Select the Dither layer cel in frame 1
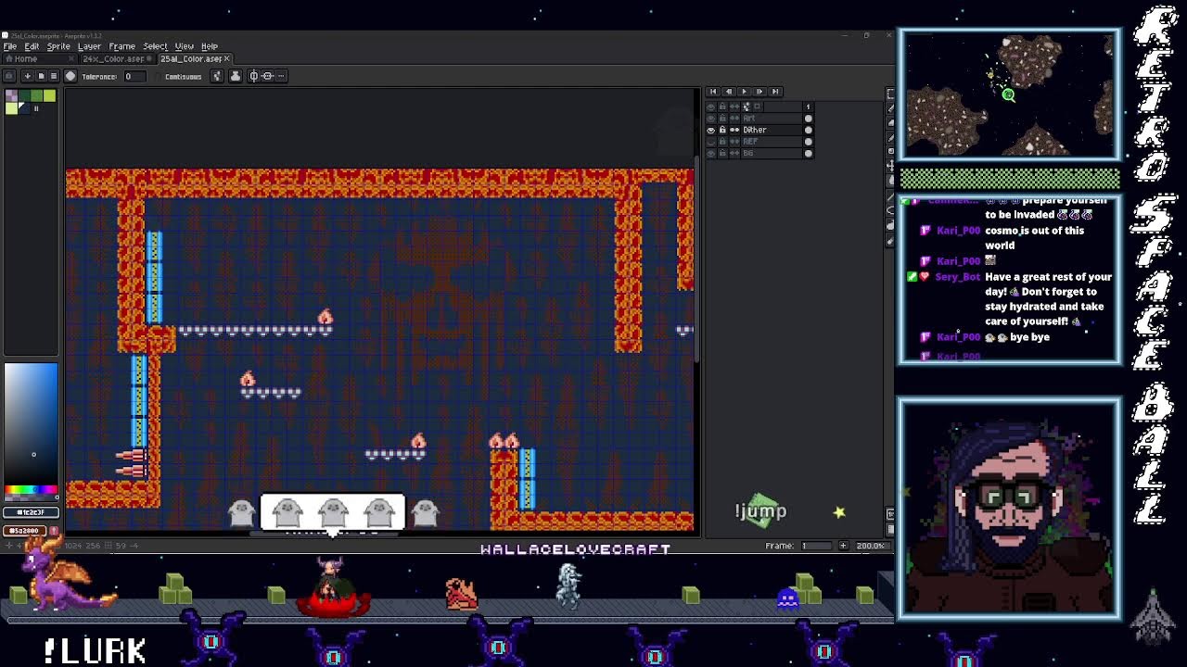1187x667 pixels. coord(809,130)
